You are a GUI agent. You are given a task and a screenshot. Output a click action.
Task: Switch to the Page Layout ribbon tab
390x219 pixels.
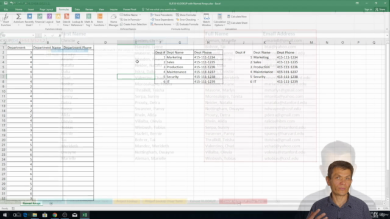(46, 10)
